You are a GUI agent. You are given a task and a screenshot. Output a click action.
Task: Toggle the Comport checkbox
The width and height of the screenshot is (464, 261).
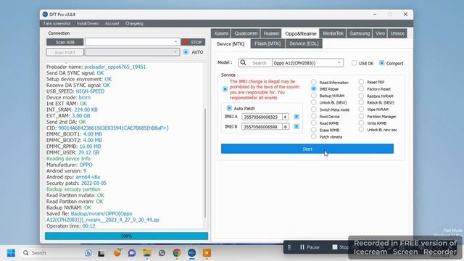382,63
